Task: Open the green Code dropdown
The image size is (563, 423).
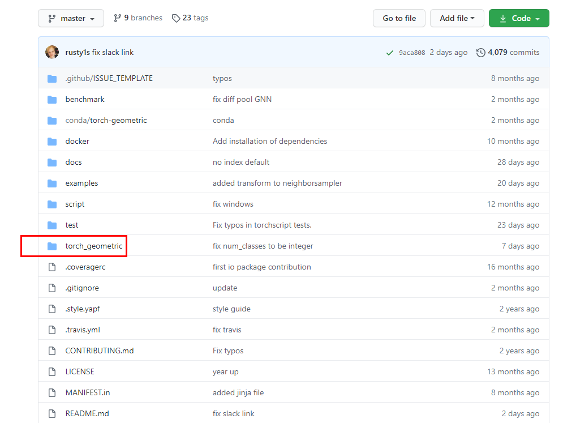Action: click(519, 18)
